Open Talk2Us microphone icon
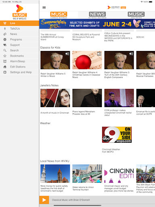 5,29
